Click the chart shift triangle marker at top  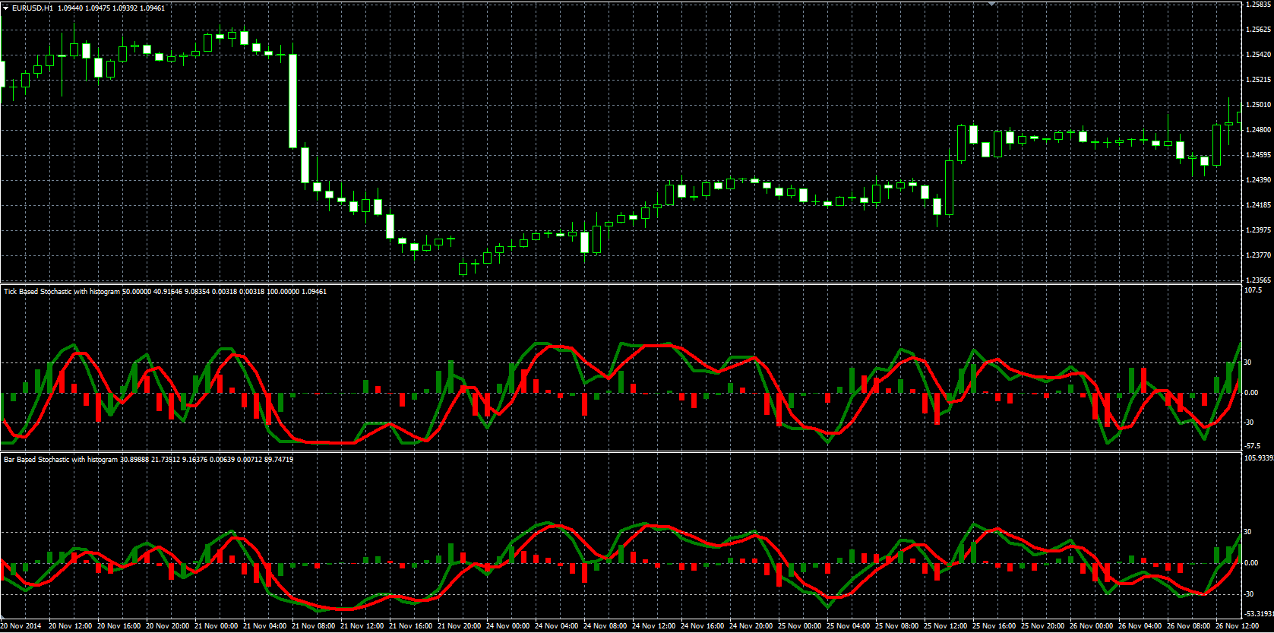991,4
